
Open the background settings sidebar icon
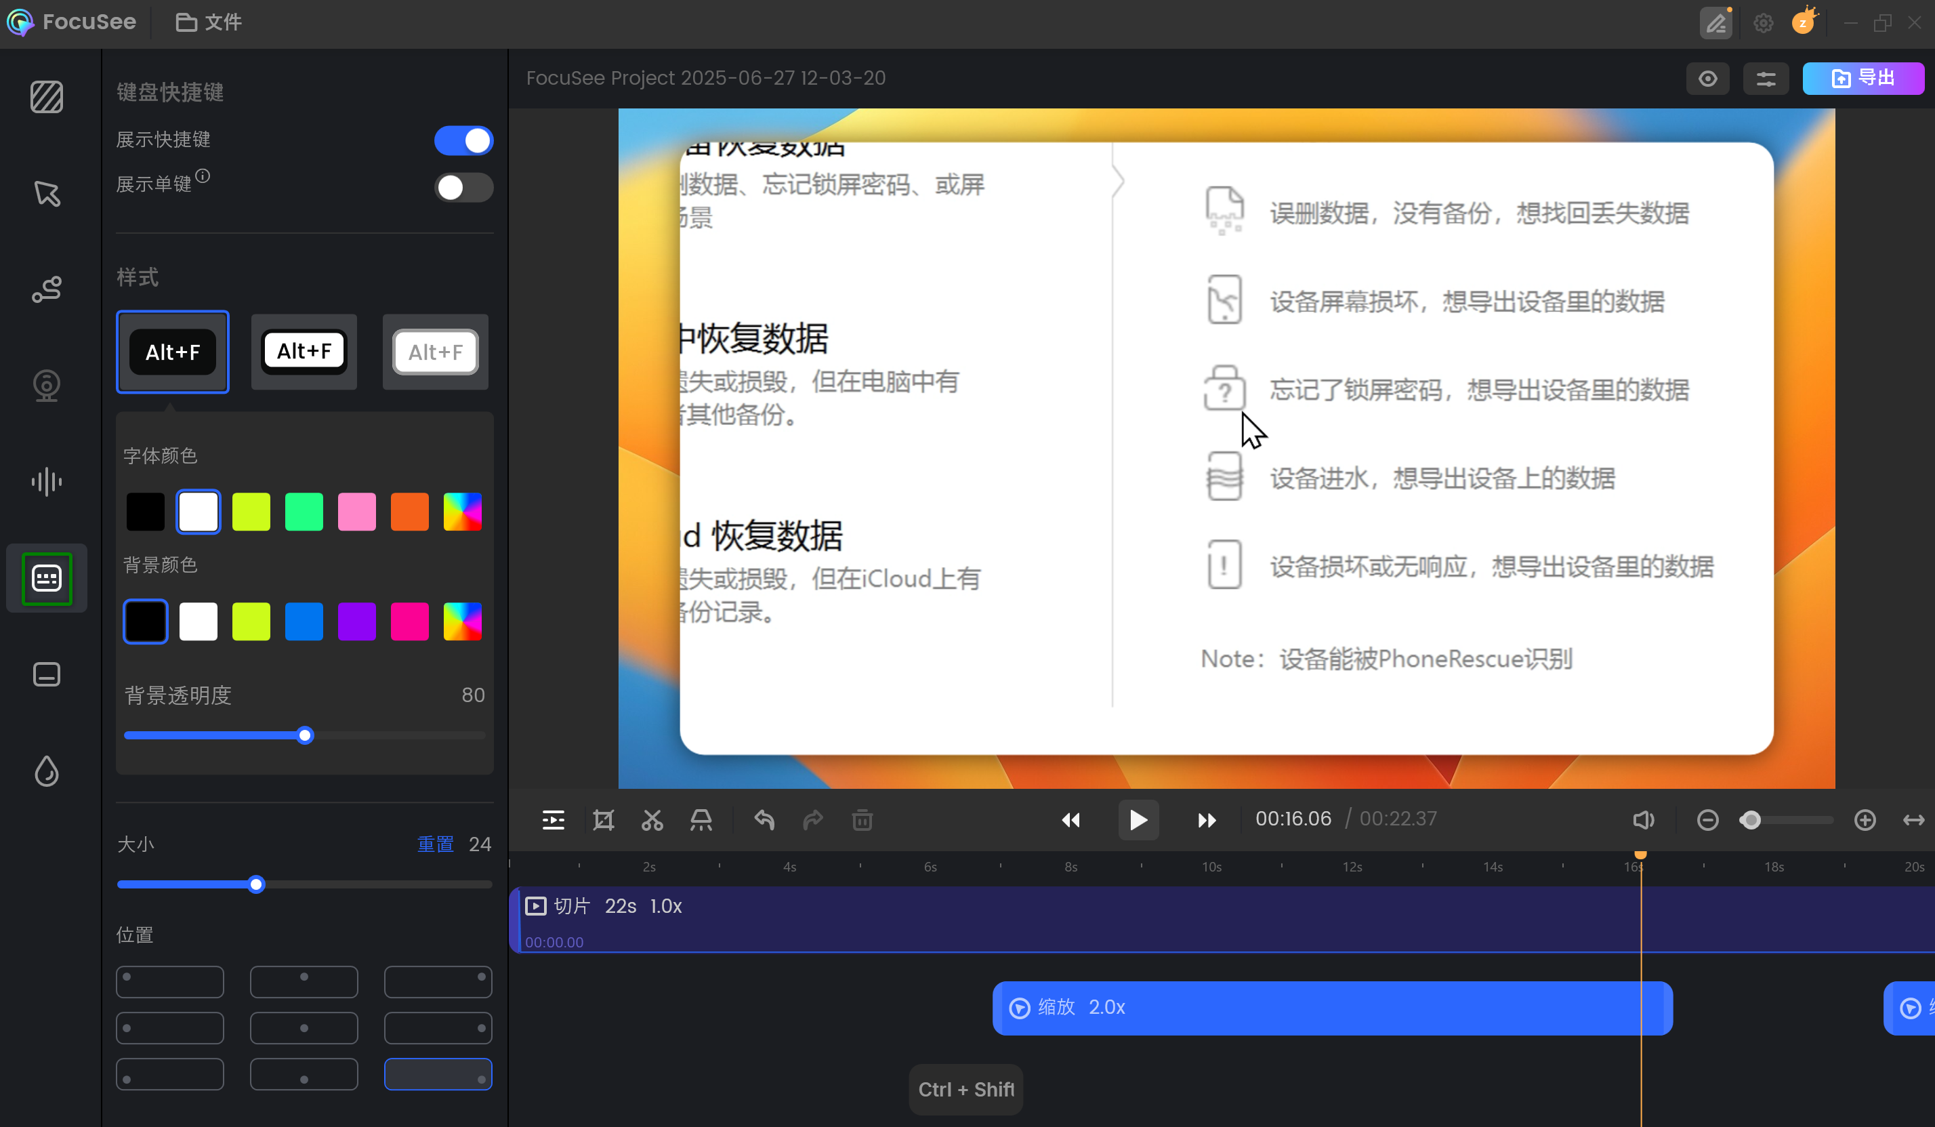pos(47,97)
